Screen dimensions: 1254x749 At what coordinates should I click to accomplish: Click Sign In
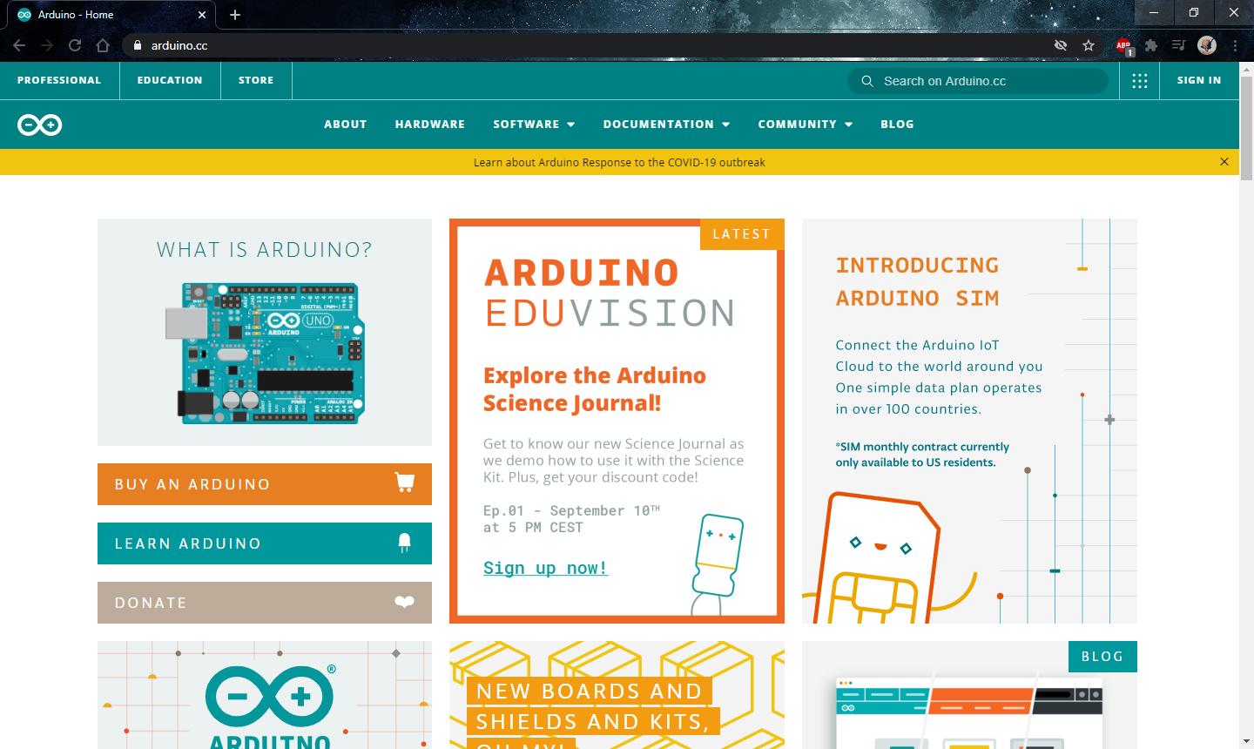coord(1199,80)
